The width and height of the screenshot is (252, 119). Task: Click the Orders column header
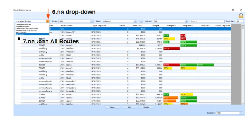point(121,25)
